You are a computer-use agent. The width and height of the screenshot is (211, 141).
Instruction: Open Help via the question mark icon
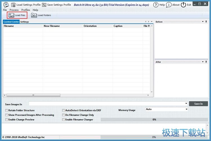156,5
